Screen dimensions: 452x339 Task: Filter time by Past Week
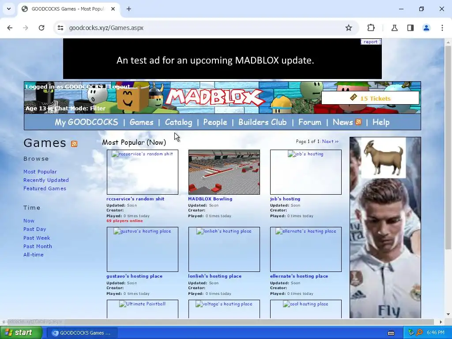(x=37, y=238)
